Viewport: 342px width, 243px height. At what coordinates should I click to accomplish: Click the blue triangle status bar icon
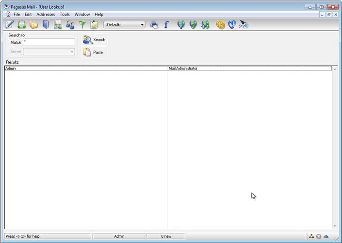point(326,236)
